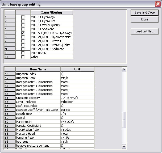Check the MIKE 11 Water Quality box

tap(23, 25)
